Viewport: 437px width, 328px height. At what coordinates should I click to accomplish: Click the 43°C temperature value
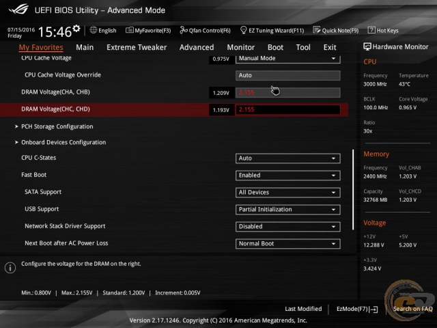405,84
